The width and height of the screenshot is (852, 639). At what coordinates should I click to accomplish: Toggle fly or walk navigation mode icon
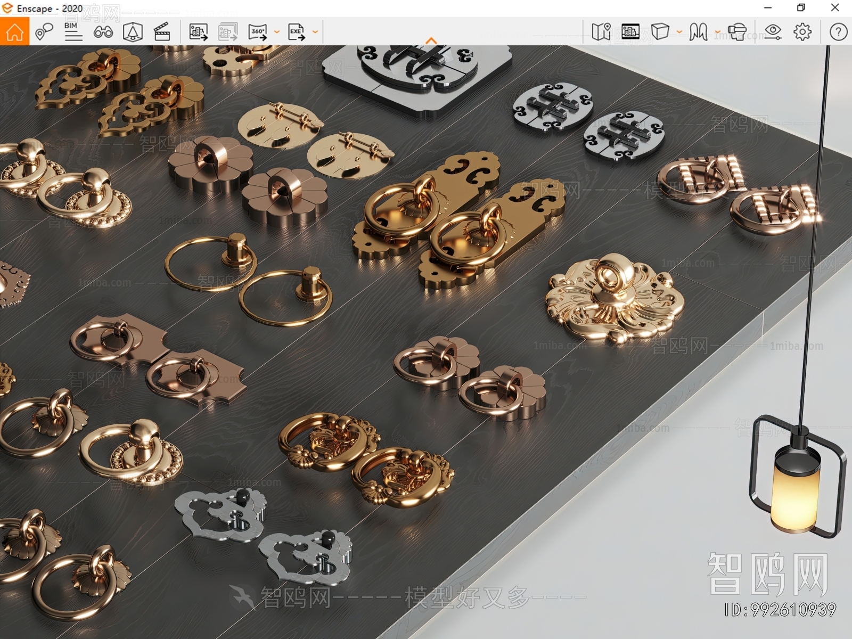point(698,32)
